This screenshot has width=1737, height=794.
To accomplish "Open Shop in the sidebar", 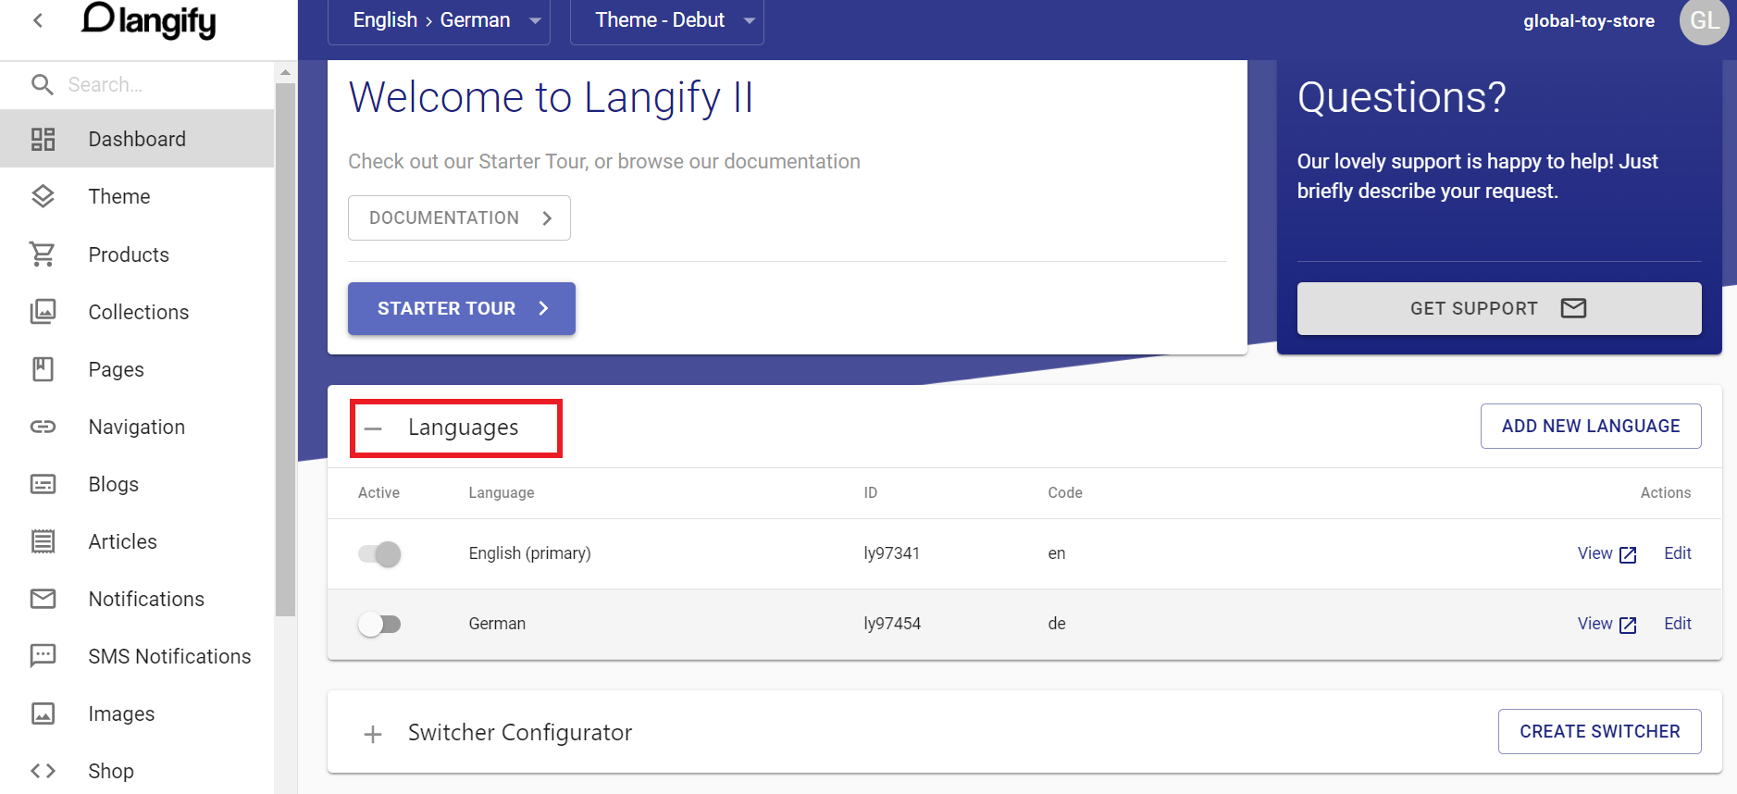I will [x=137, y=771].
